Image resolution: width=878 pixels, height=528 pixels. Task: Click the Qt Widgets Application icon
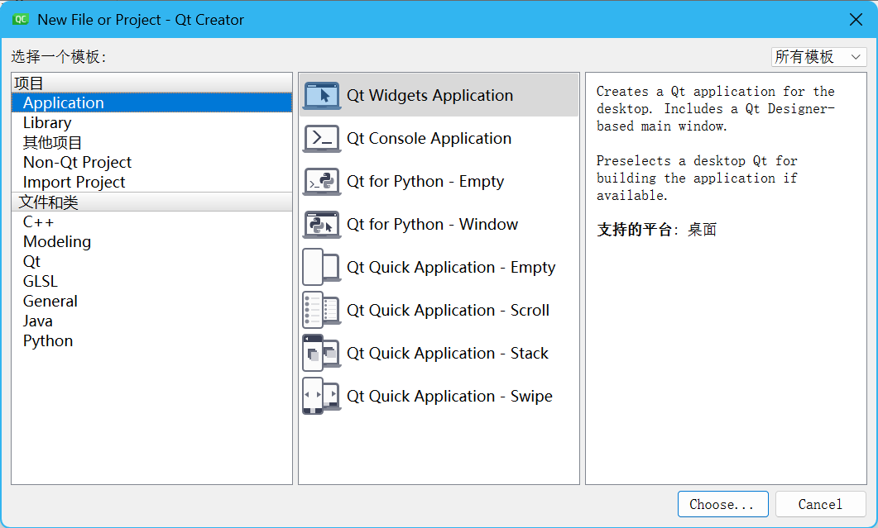click(x=321, y=96)
